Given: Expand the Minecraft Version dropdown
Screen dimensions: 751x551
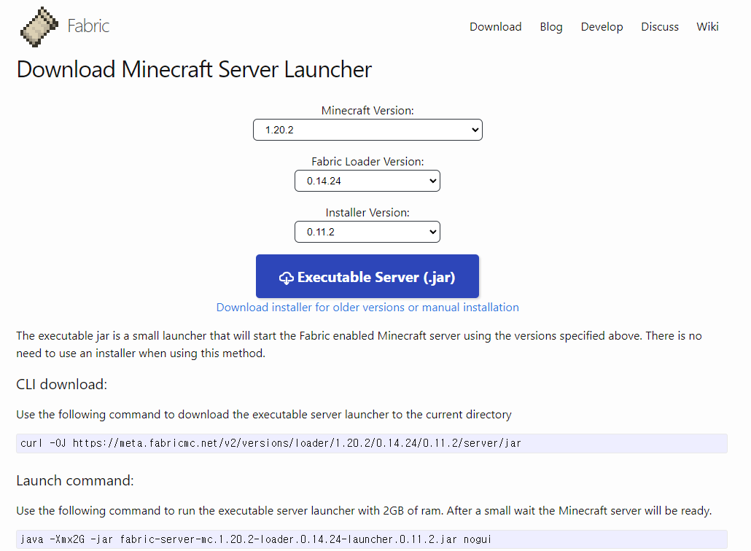Looking at the screenshot, I should [367, 130].
